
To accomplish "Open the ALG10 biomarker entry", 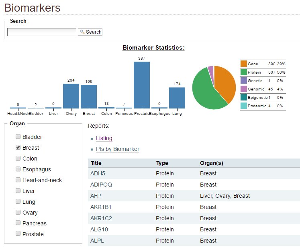I will tap(99, 229).
